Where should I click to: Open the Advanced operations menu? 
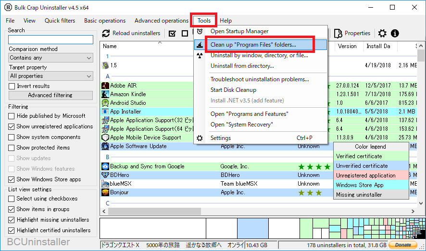[x=162, y=21]
